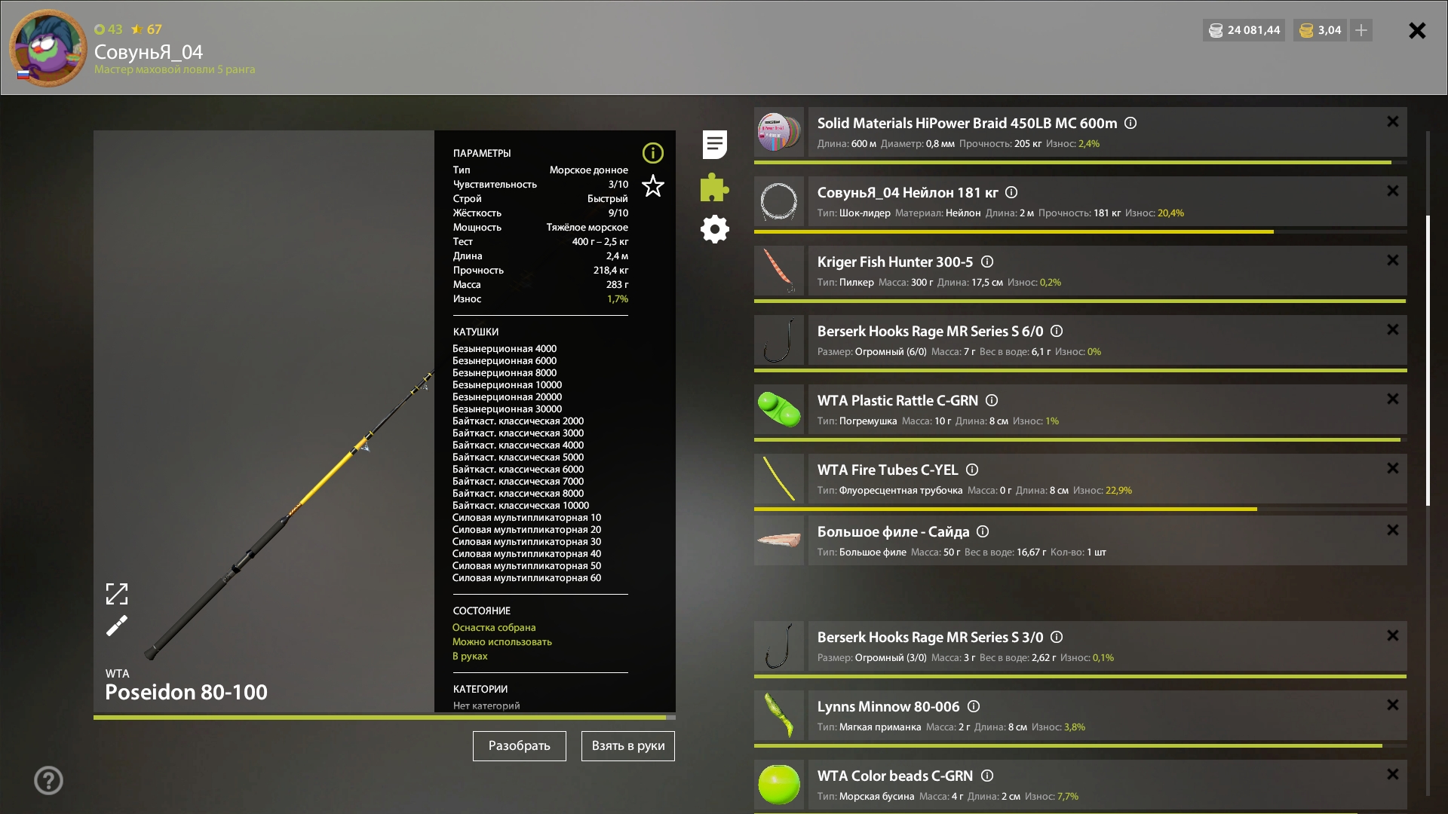
Task: Click the player avatar picture
Action: point(48,48)
